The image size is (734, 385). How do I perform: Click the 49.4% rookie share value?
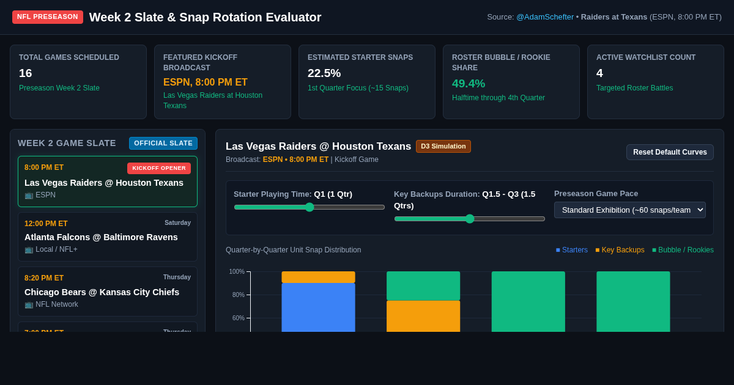(x=469, y=84)
